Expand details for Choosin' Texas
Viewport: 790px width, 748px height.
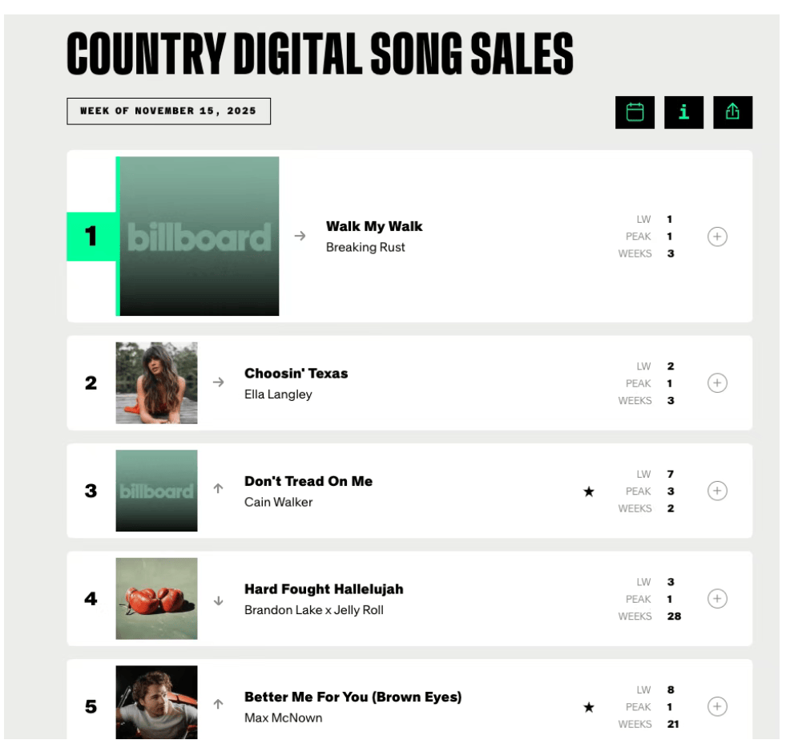[717, 383]
